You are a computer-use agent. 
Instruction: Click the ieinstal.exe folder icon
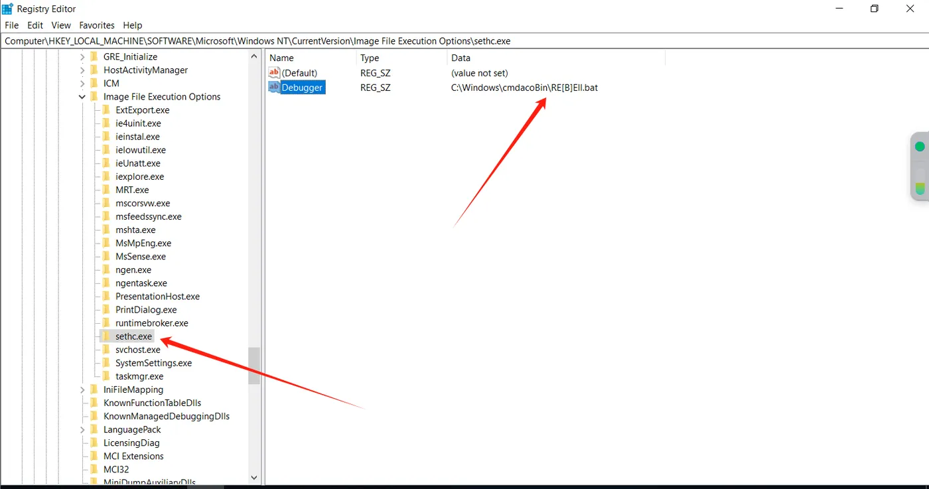[x=106, y=136]
